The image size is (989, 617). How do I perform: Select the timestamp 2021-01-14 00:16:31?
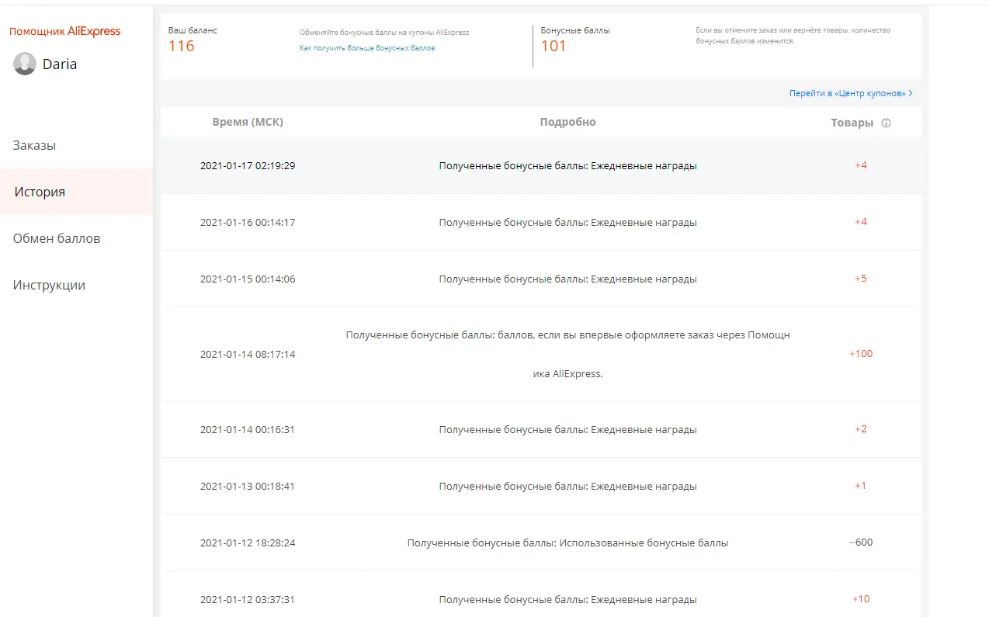248,429
